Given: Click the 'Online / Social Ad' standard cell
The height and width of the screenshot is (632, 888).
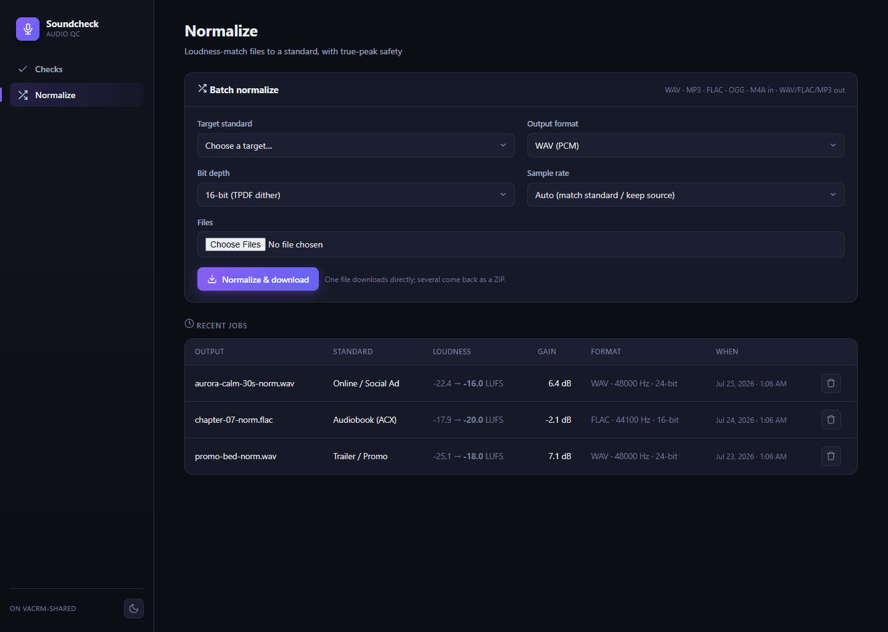Looking at the screenshot, I should (366, 383).
